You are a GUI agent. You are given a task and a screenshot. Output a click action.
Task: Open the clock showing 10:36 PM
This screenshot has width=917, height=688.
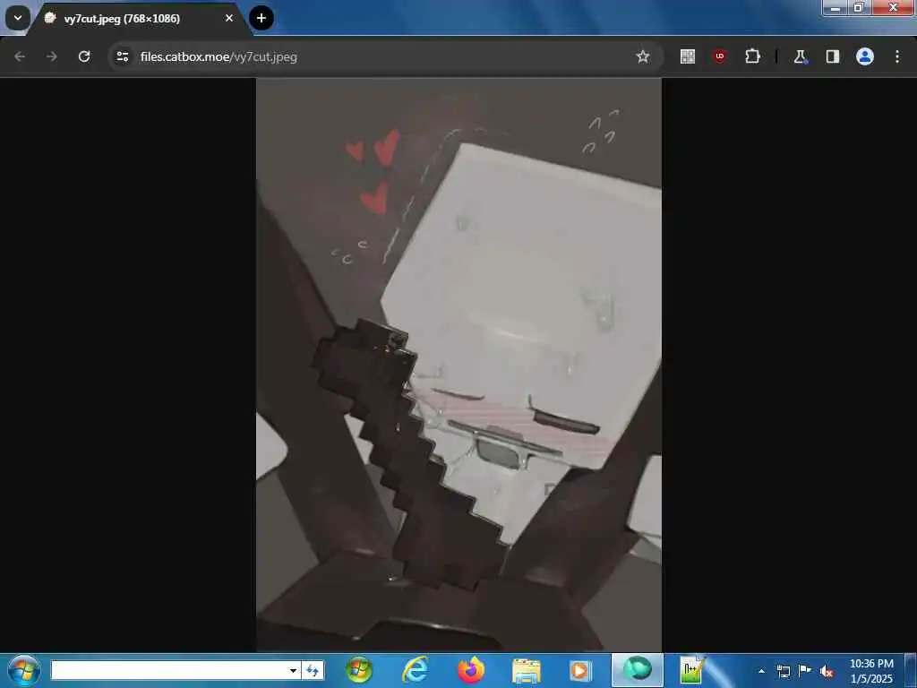tap(871, 671)
